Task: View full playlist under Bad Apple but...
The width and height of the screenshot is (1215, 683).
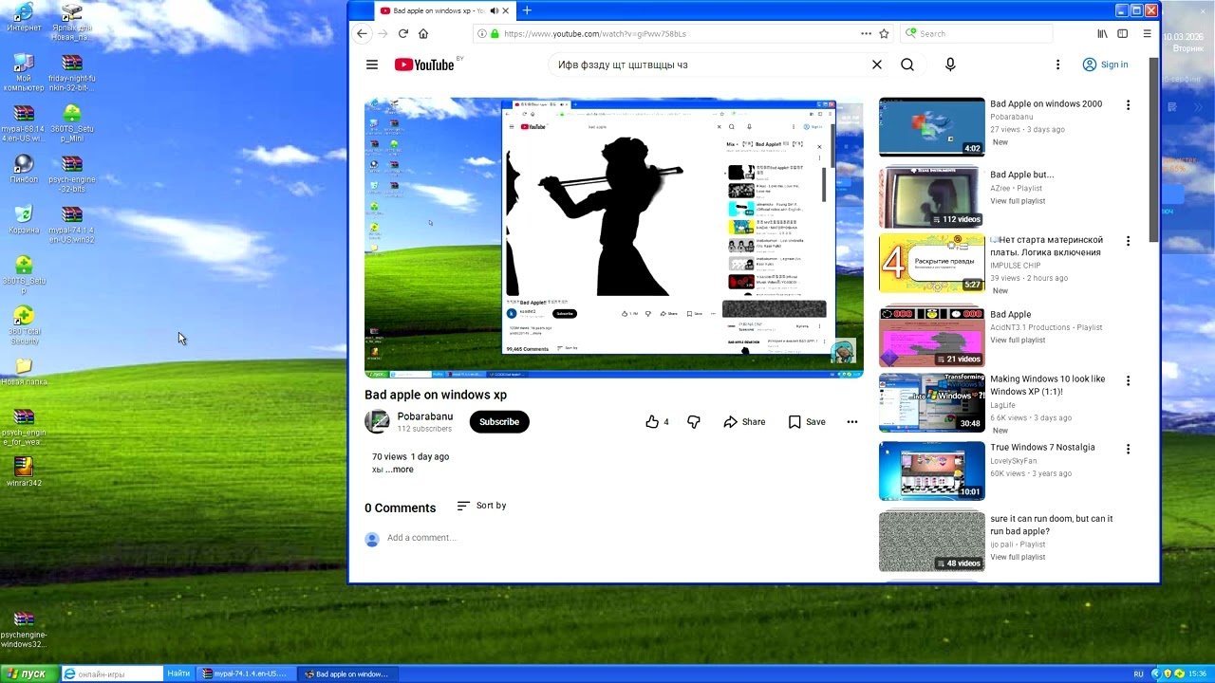Action: (1018, 201)
